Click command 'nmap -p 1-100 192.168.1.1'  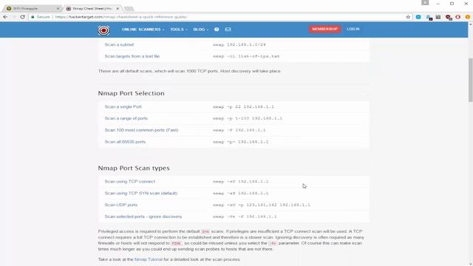248,118
